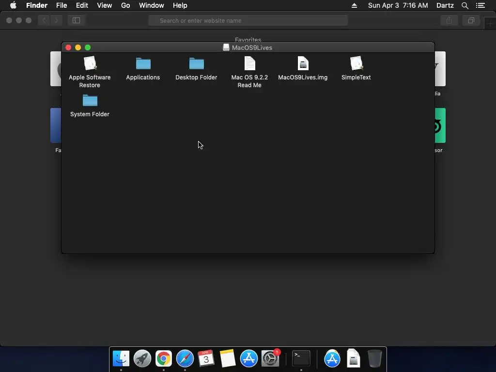Open Launchpad rocket icon in Dock
The height and width of the screenshot is (372, 496).
pos(142,358)
